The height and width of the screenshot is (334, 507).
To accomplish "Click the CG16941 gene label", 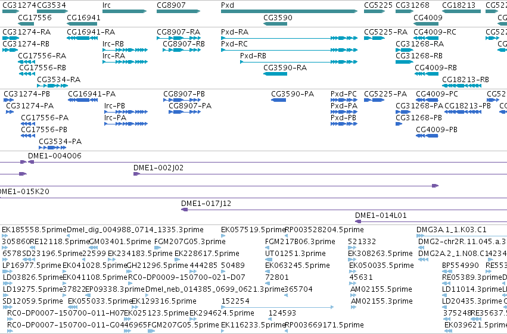I will click(83, 18).
